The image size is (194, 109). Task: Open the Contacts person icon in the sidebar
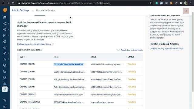pyautogui.click(x=5, y=24)
